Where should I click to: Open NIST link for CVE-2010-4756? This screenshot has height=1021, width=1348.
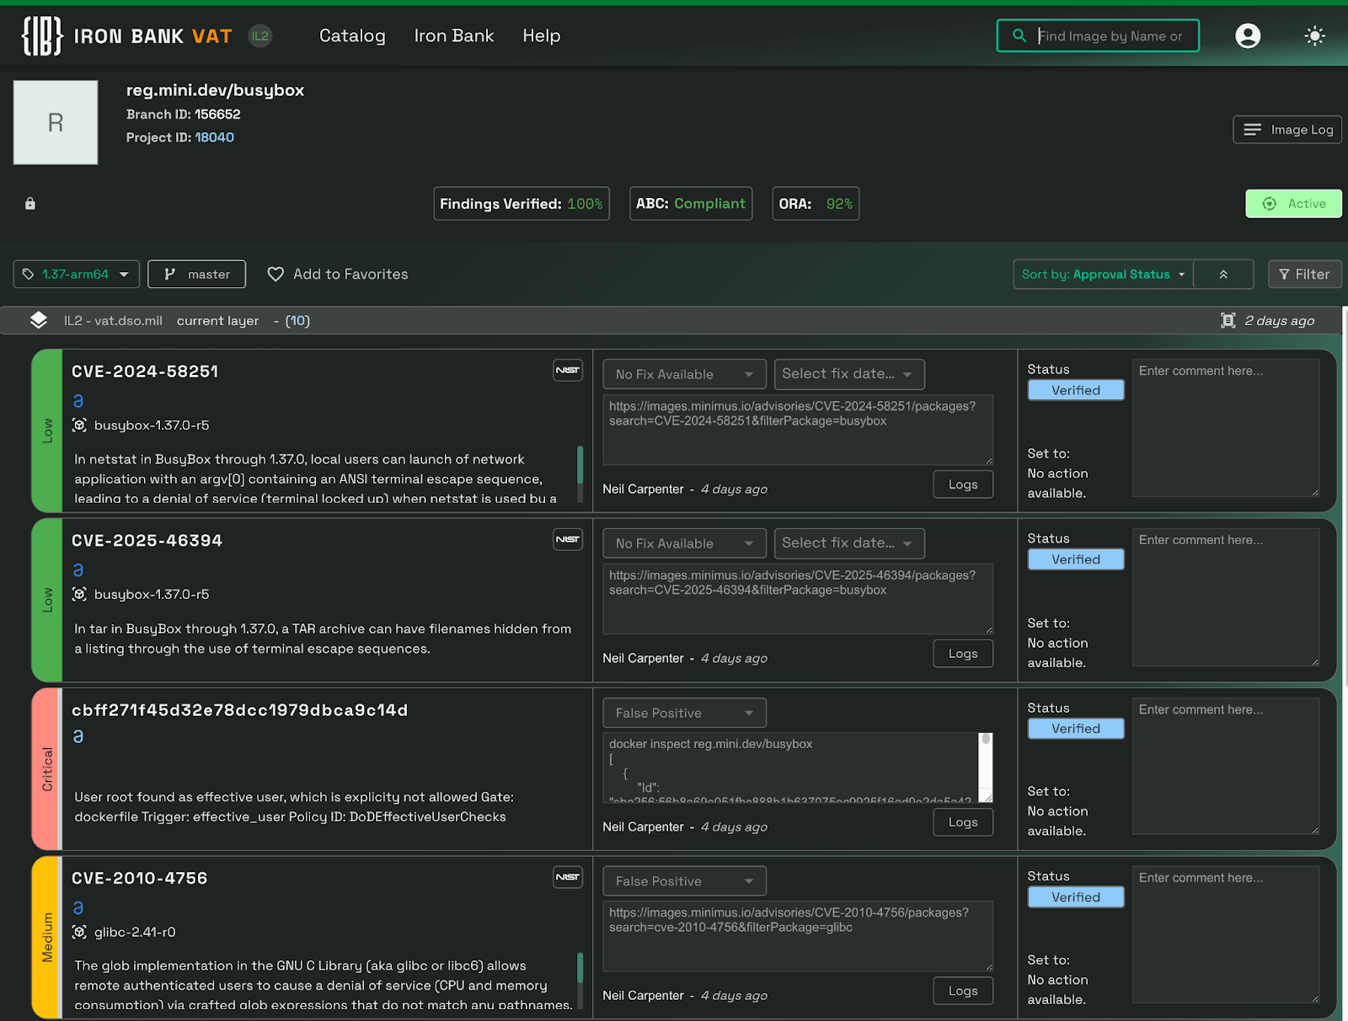click(568, 877)
